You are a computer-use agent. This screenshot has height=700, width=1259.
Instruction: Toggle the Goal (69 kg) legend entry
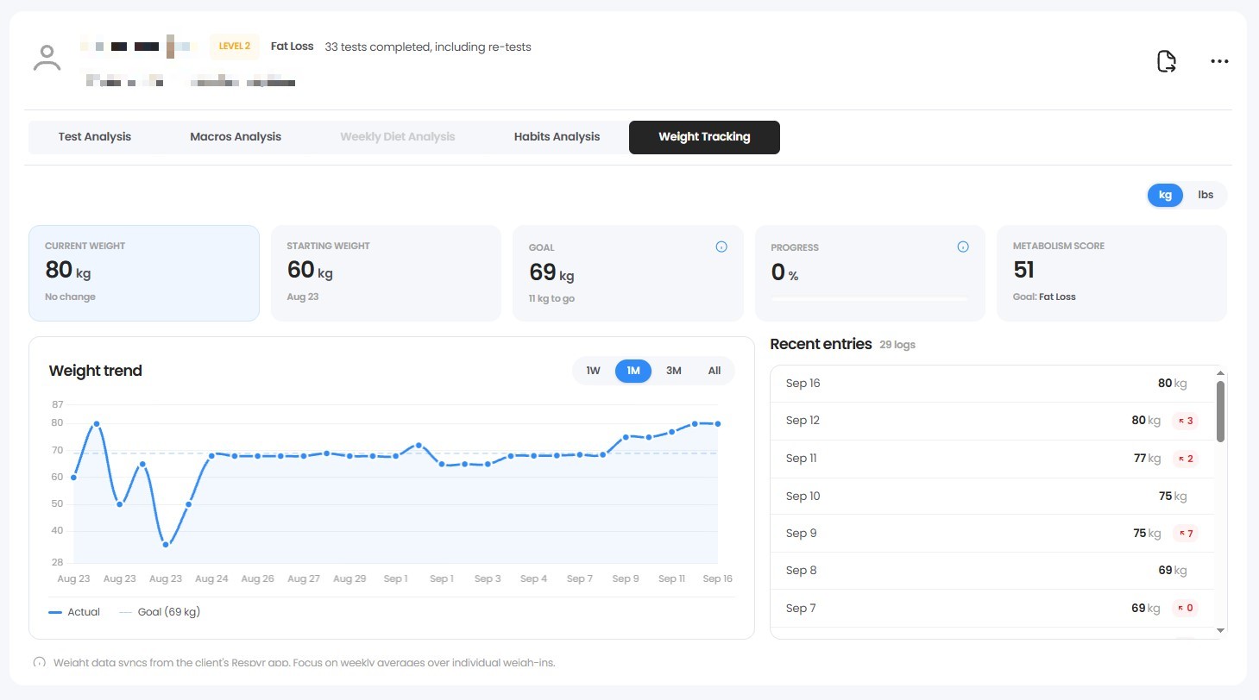point(160,612)
